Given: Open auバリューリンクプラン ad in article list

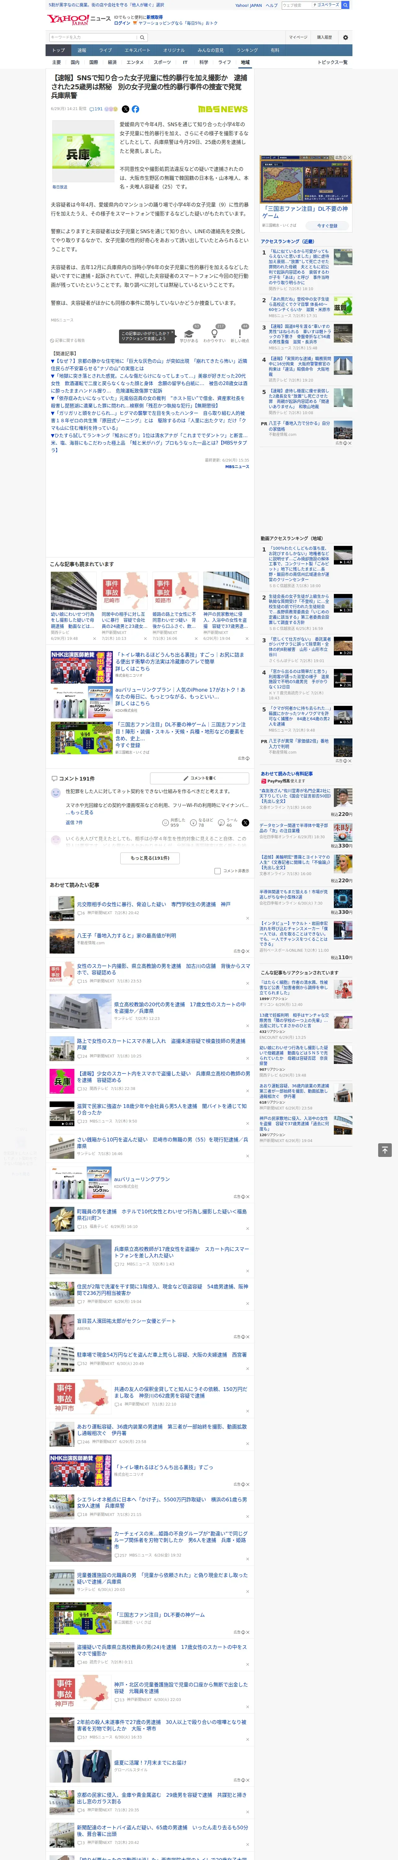Looking at the screenshot, I should pos(142,1179).
